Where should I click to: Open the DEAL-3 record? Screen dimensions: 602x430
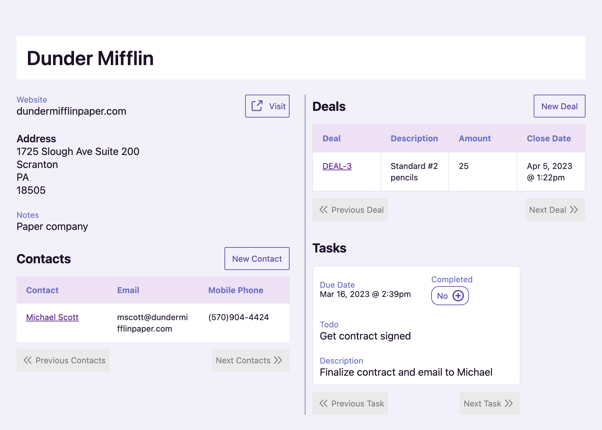point(337,166)
